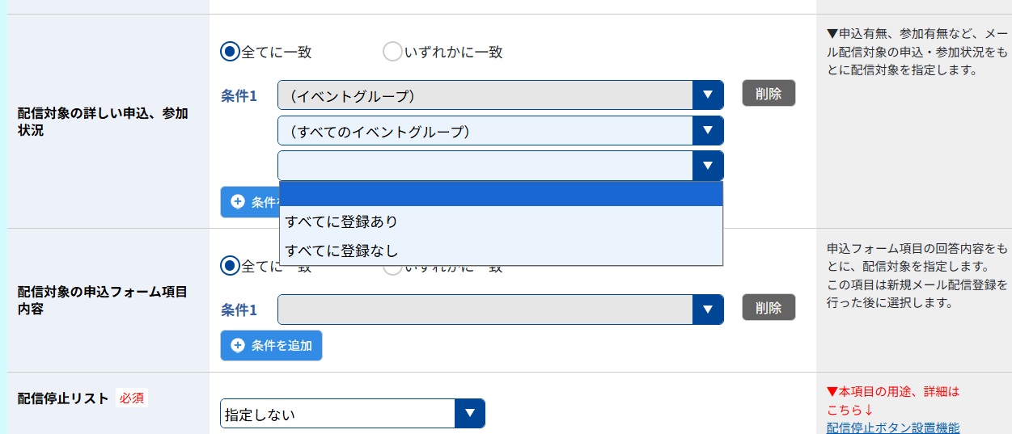This screenshot has height=434, width=1012.
Task: Select the 全てに一致 radio in 申込フォーム項目内容
Action: (231, 265)
